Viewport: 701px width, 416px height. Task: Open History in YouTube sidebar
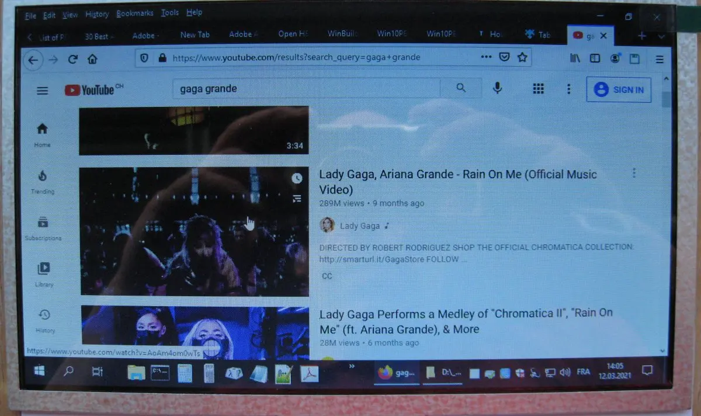point(45,321)
